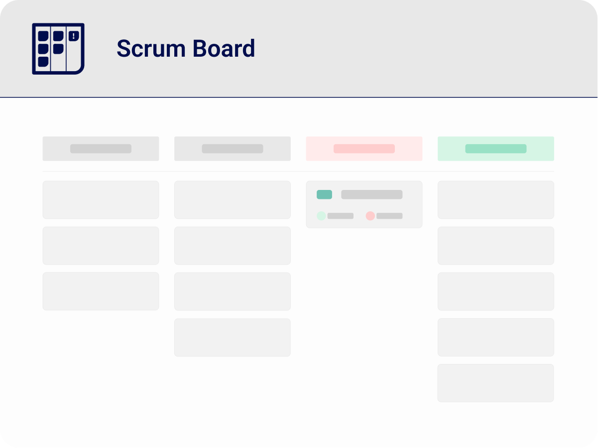This screenshot has height=448, width=598.
Task: Click the label beside the pink circle
Action: [389, 216]
